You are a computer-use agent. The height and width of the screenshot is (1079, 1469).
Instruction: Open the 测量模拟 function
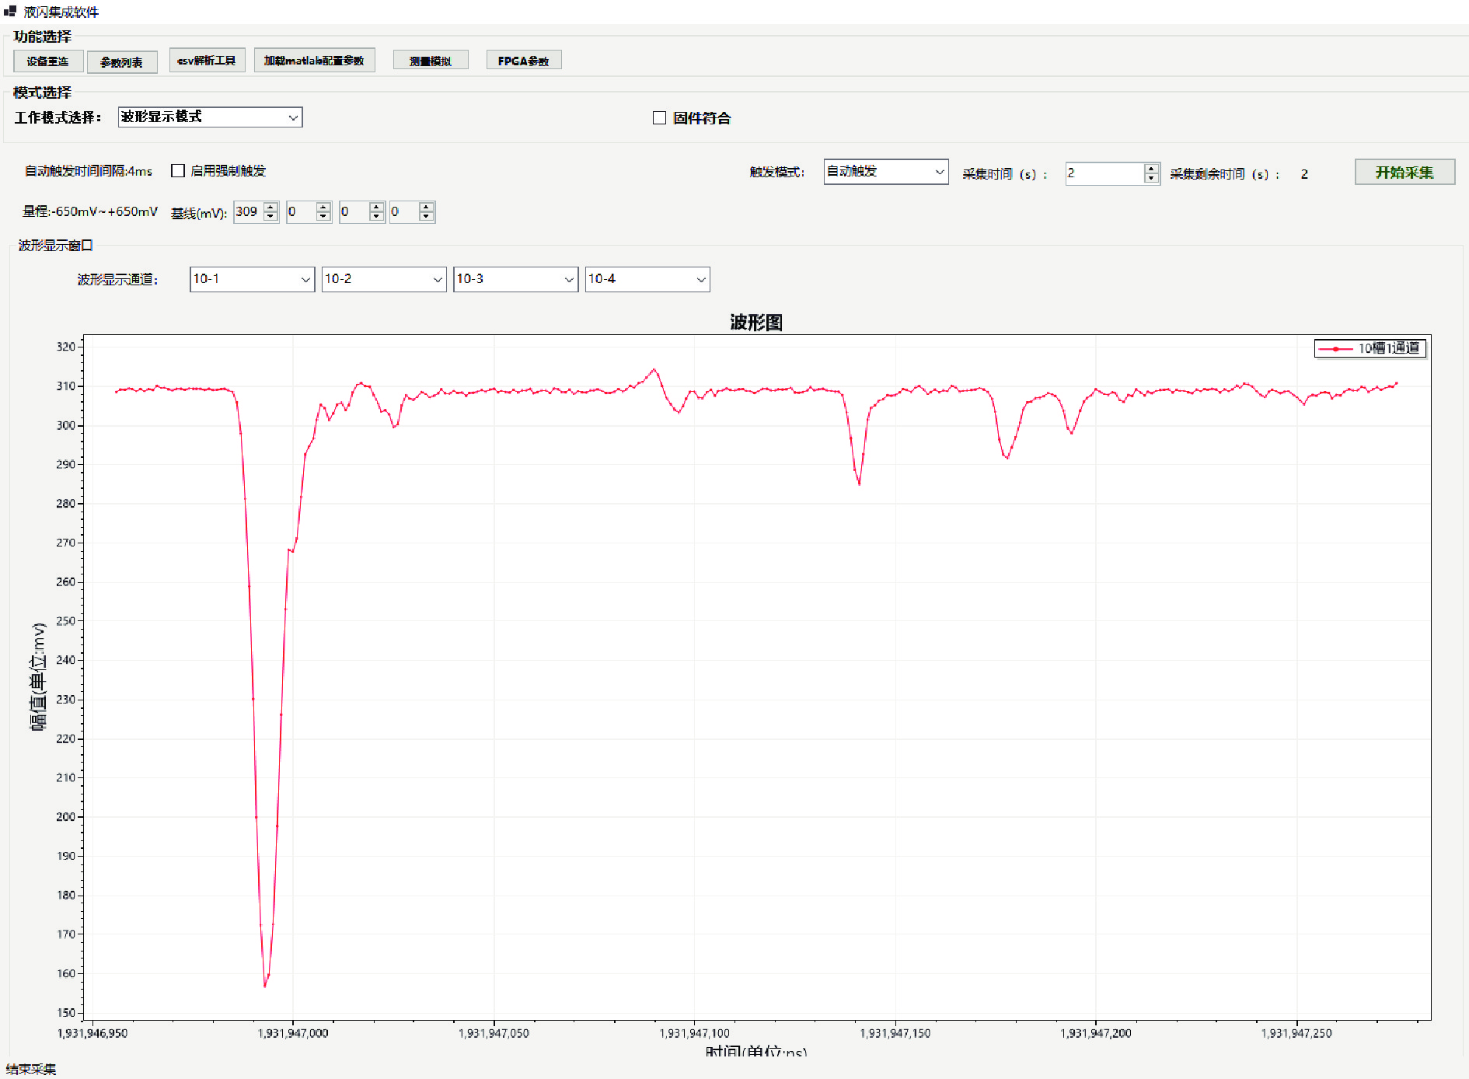[x=430, y=61]
